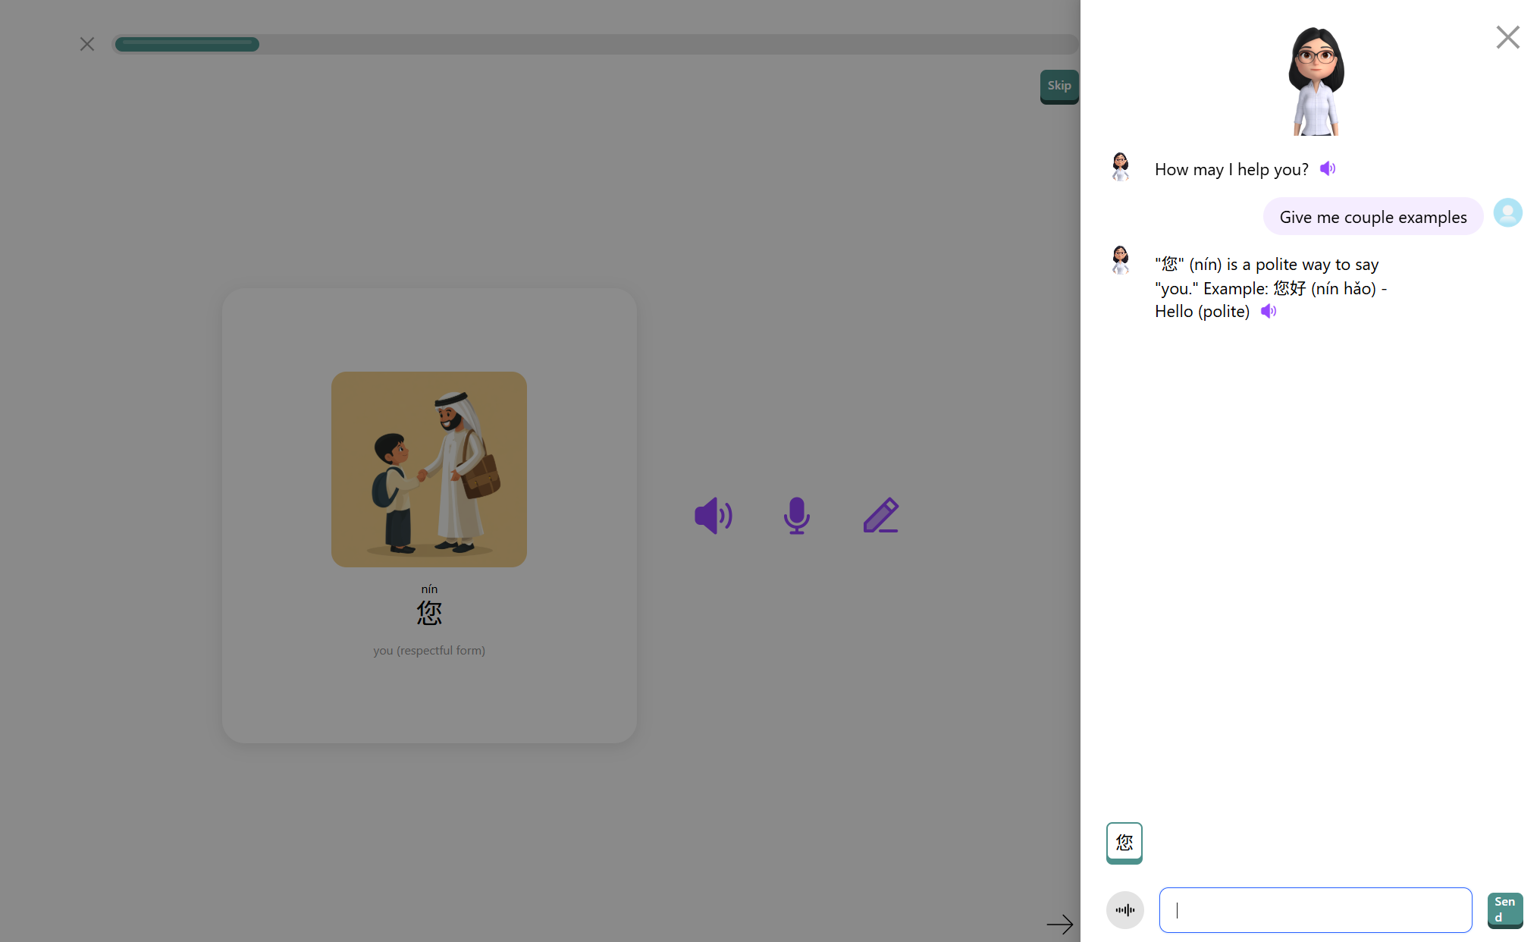Click the user profile avatar in the chat
Viewport: 1540px width, 942px height.
pos(1507,212)
